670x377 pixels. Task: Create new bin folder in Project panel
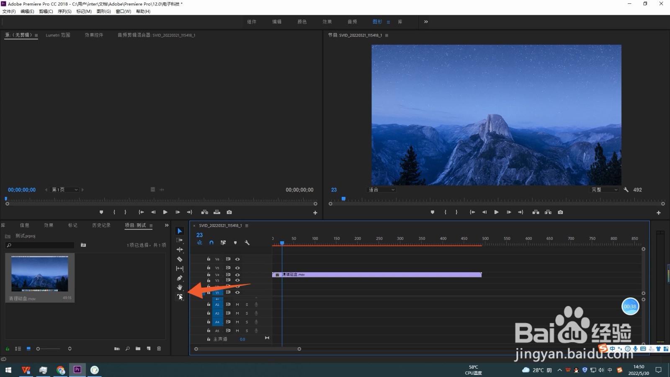click(138, 349)
